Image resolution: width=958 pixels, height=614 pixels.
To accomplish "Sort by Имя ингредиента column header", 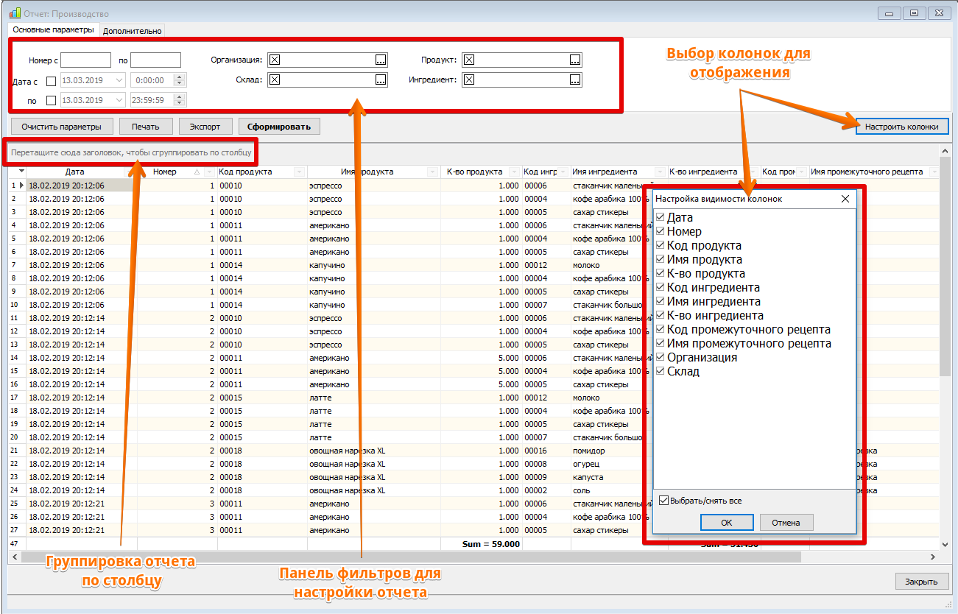I will (x=605, y=172).
